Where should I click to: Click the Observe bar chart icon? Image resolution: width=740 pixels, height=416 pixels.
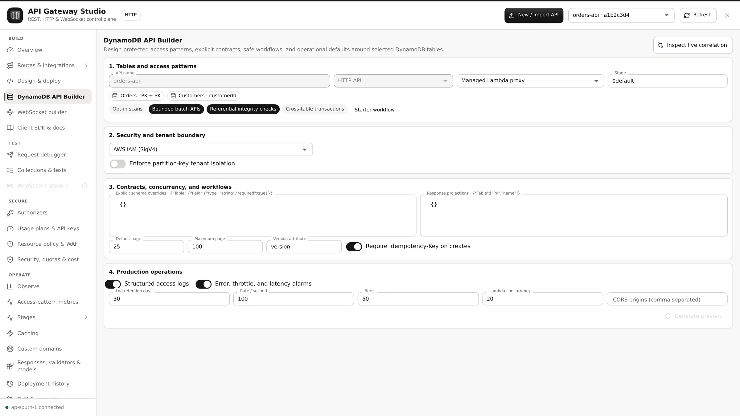click(x=10, y=286)
